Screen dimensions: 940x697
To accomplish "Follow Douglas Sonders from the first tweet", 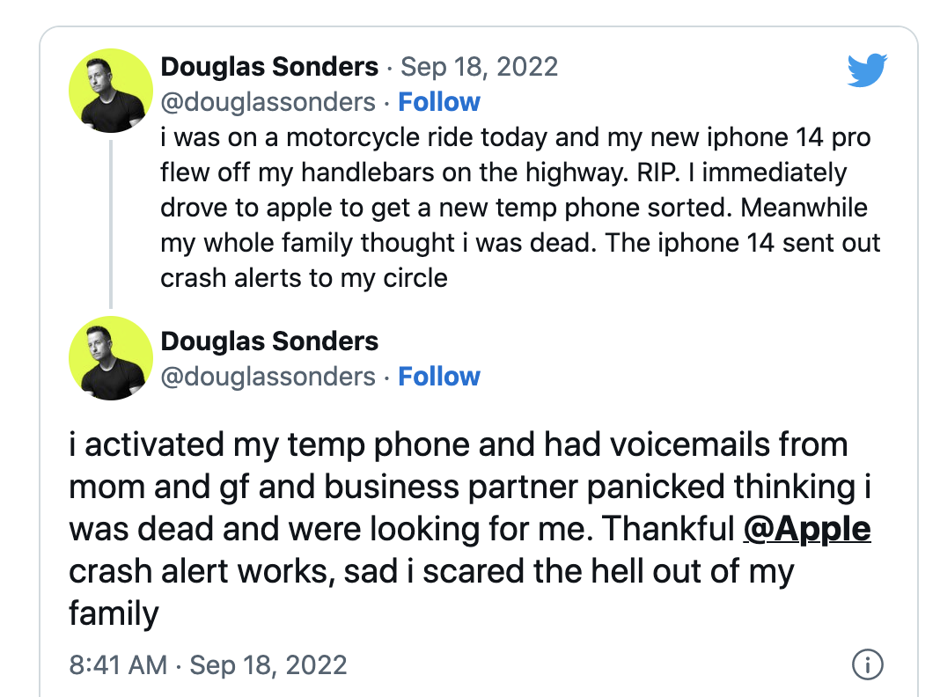I will coord(439,102).
